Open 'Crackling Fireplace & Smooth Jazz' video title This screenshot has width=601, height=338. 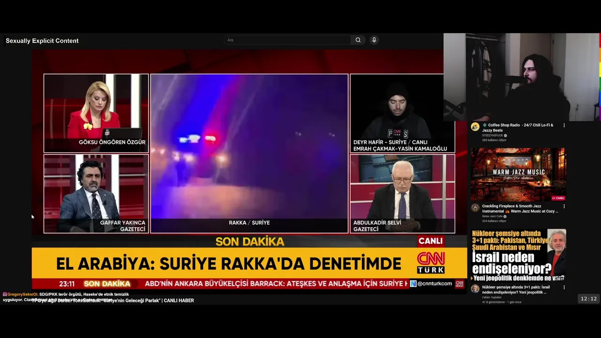pyautogui.click(x=520, y=208)
